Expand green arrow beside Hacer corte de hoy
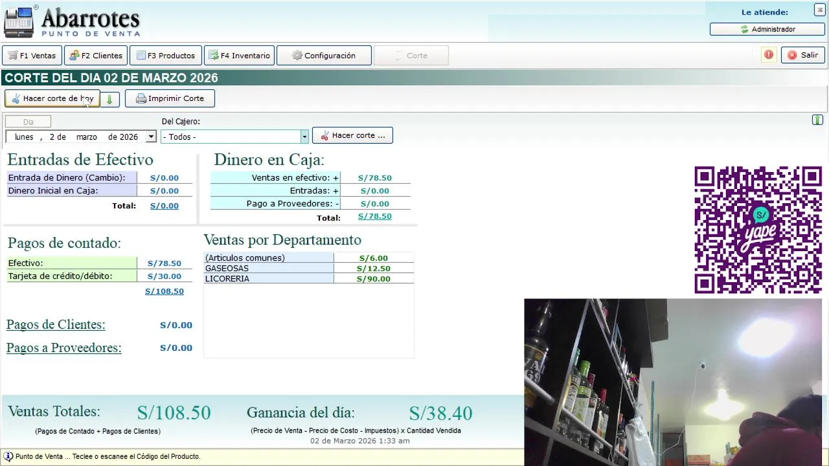The image size is (829, 466). [x=109, y=99]
